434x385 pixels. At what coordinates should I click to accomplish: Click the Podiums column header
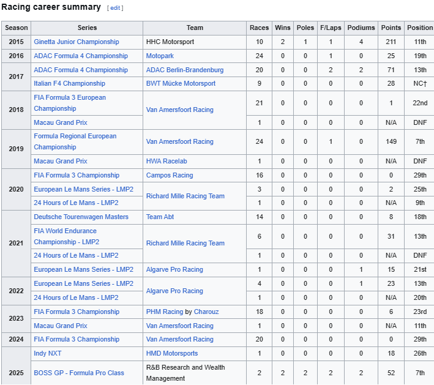(x=361, y=28)
